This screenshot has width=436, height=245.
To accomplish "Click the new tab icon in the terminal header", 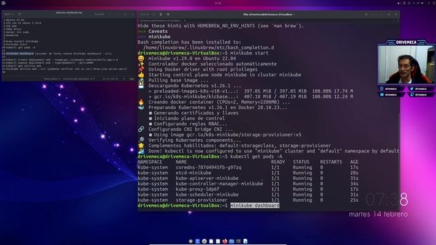I will pyautogui.click(x=153, y=14).
